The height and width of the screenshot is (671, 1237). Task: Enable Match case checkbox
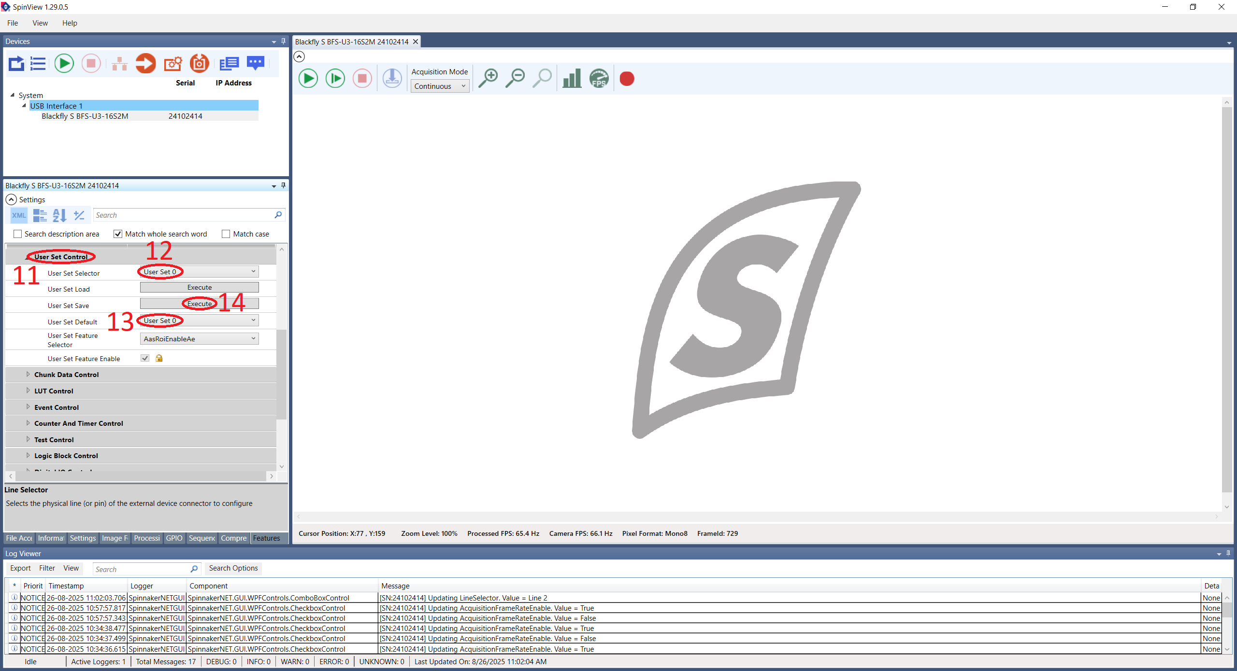[226, 234]
